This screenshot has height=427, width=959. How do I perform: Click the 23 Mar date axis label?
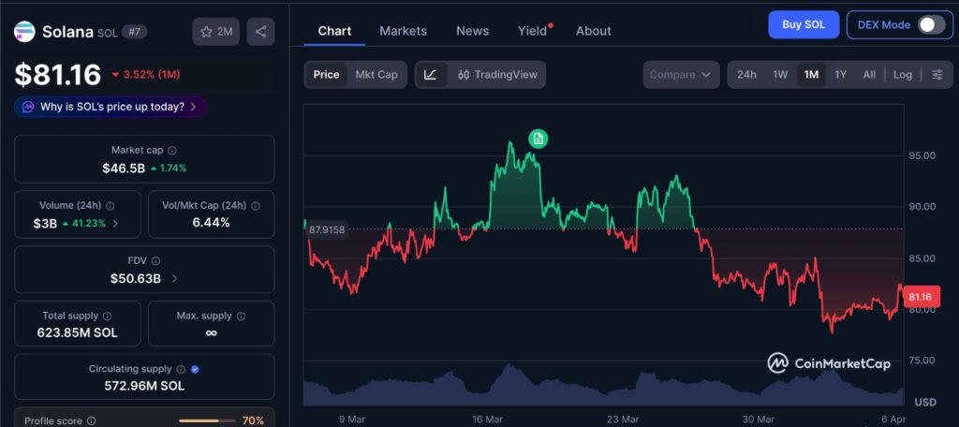(x=623, y=420)
